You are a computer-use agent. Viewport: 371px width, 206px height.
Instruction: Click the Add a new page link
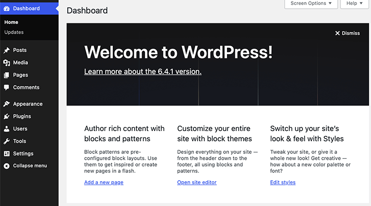pos(104,183)
